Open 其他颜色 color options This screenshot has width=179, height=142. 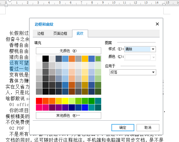click(x=68, y=115)
